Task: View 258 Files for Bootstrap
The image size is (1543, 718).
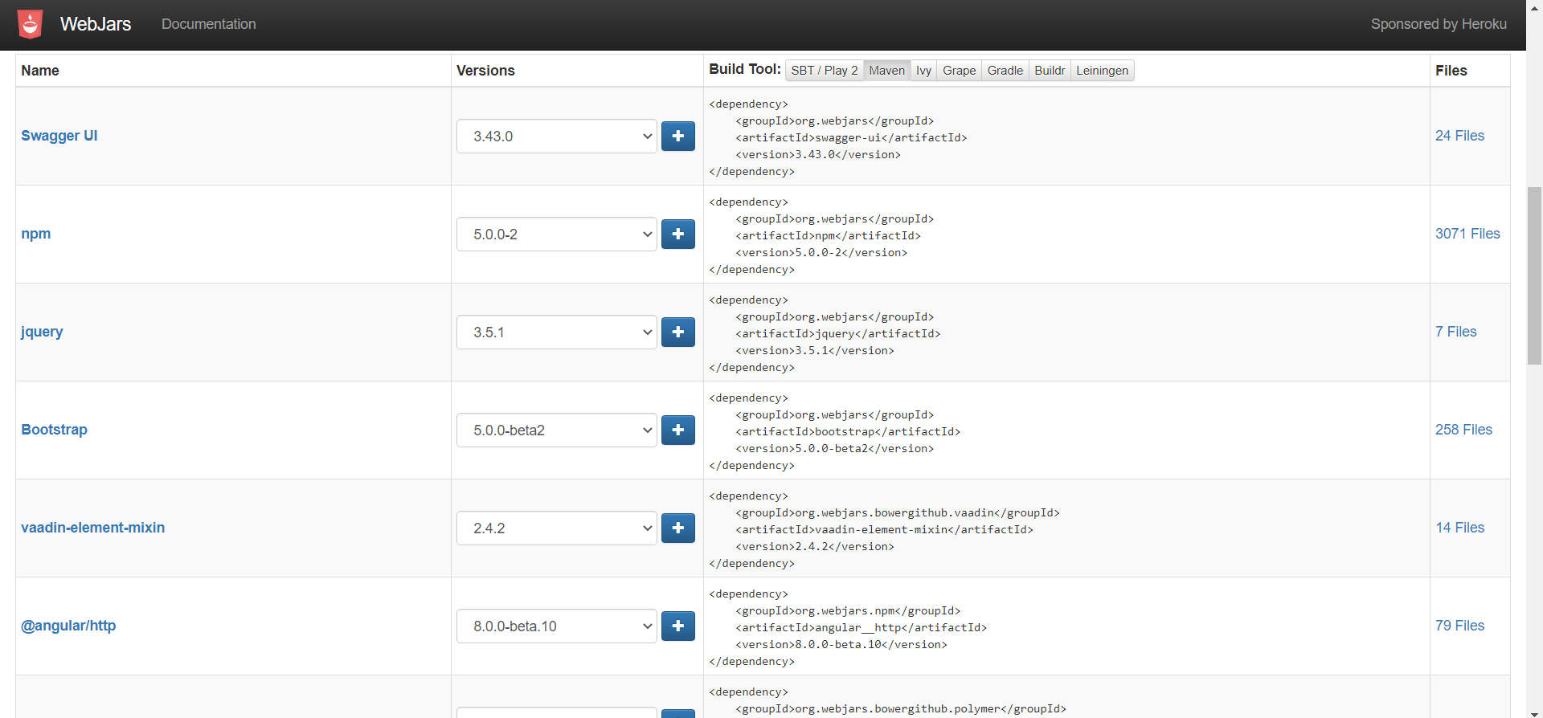Action: point(1463,430)
